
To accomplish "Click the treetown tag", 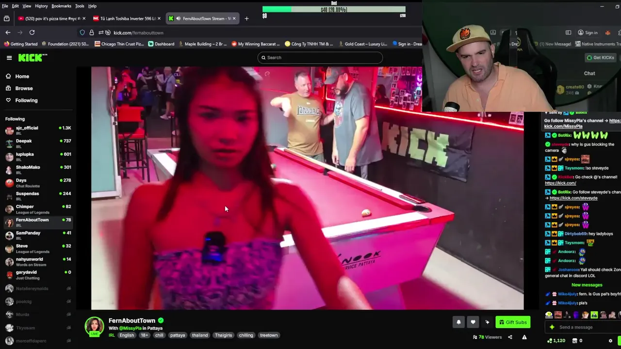I will pos(269,335).
